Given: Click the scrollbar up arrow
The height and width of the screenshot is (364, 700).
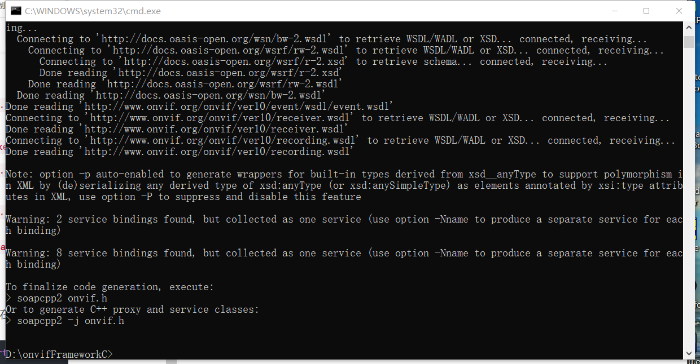Looking at the screenshot, I should [x=689, y=26].
